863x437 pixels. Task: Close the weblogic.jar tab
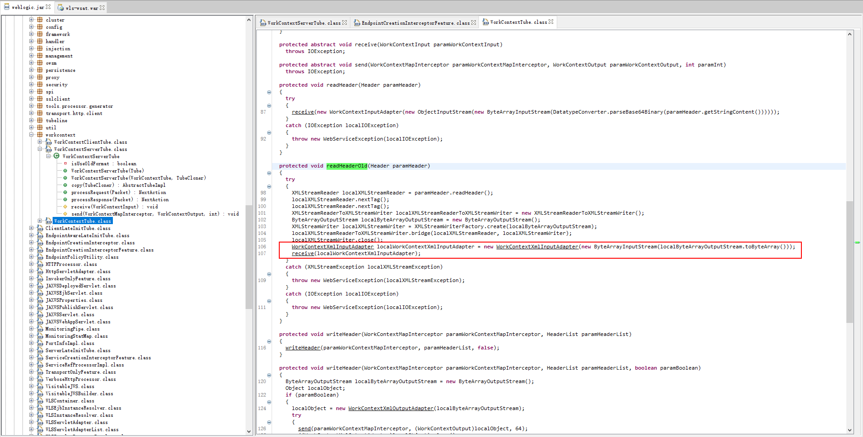click(48, 7)
